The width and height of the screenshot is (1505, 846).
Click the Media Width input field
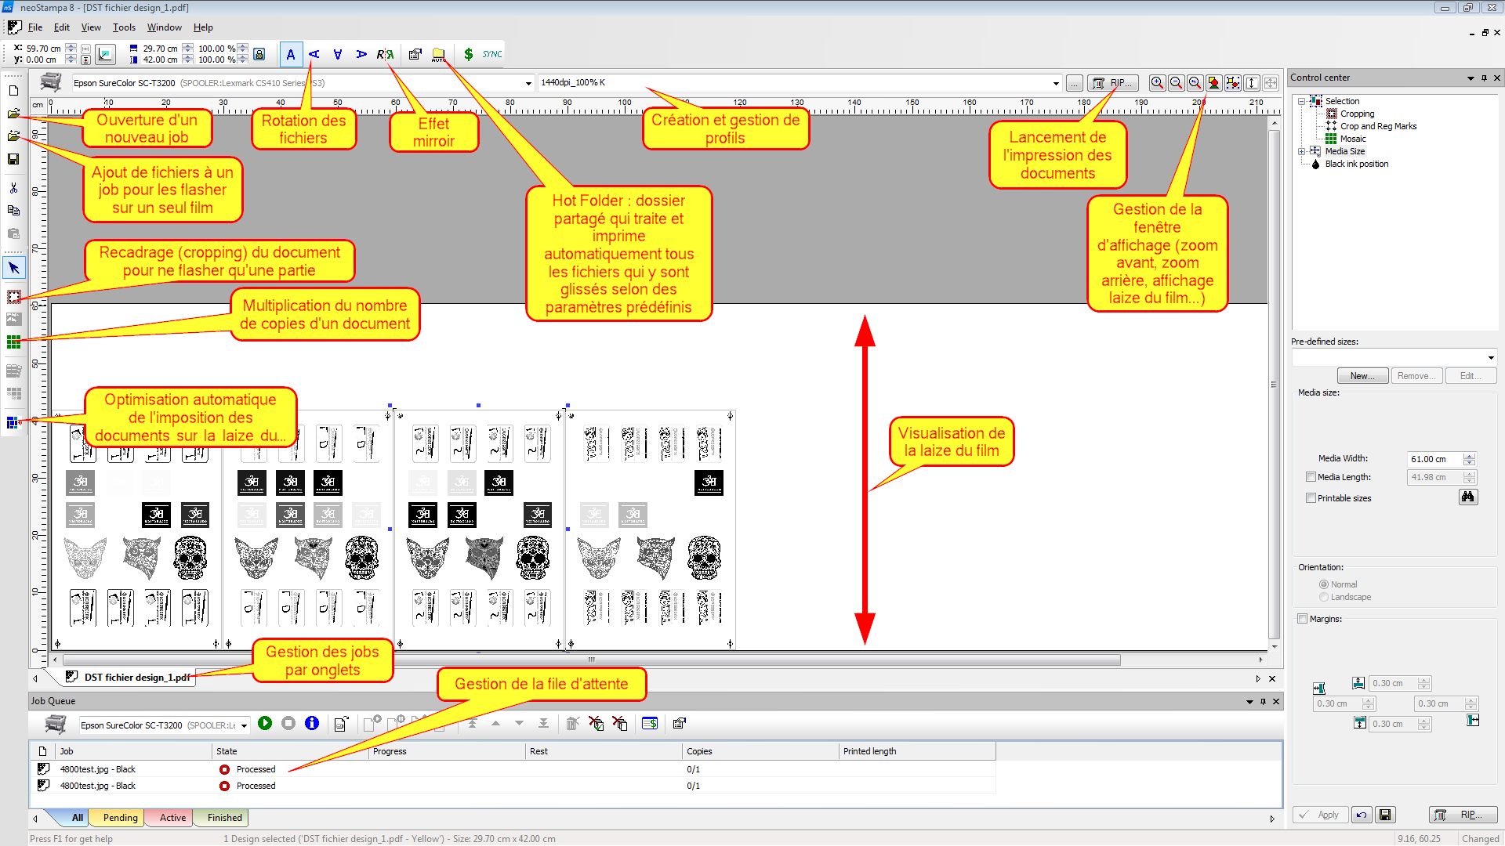coord(1434,459)
